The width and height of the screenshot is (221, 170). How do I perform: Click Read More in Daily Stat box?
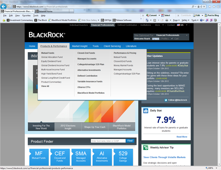click(x=182, y=137)
